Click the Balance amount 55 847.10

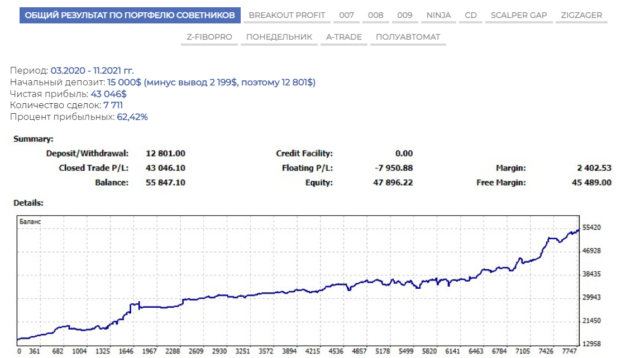165,182
